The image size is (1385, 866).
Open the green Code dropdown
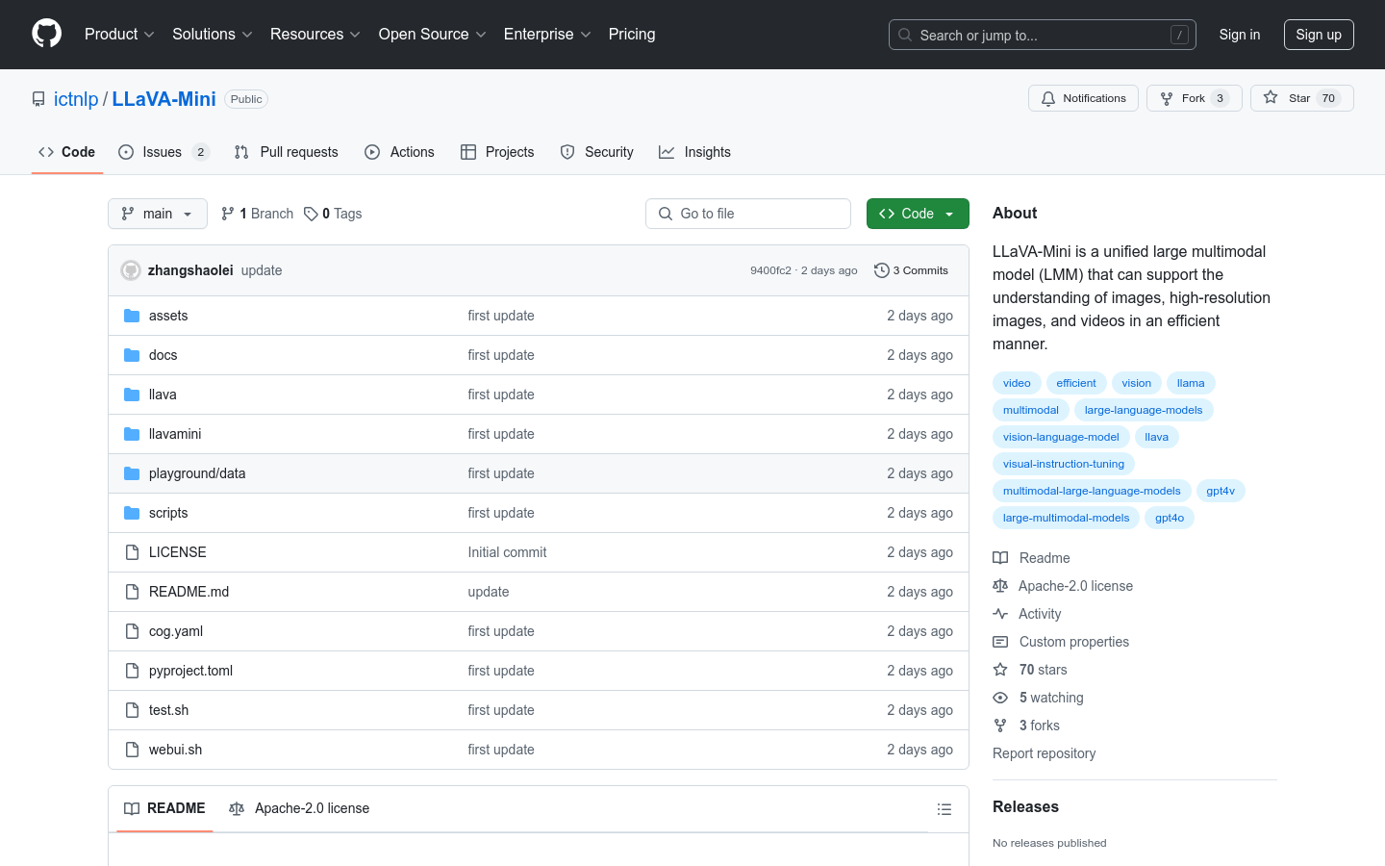coord(918,214)
